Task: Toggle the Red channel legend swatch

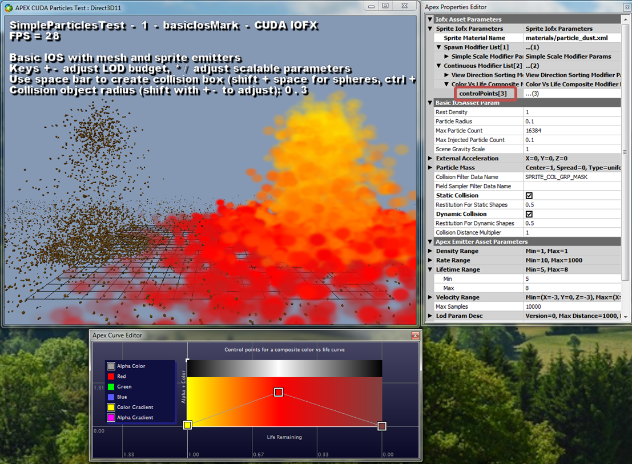Action: coord(111,376)
